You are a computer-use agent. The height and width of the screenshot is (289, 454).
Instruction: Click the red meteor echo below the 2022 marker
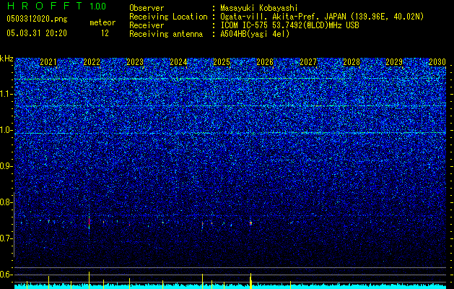(x=90, y=222)
